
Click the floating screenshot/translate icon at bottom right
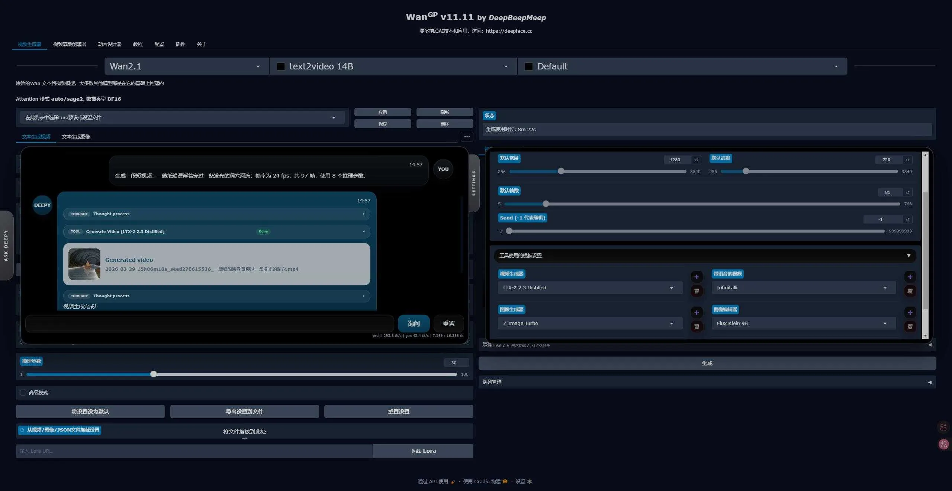943,427
